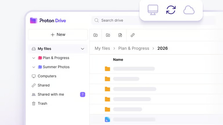Go to Plan & Progress in breadcrumb
This screenshot has width=223, height=125.
134,48
